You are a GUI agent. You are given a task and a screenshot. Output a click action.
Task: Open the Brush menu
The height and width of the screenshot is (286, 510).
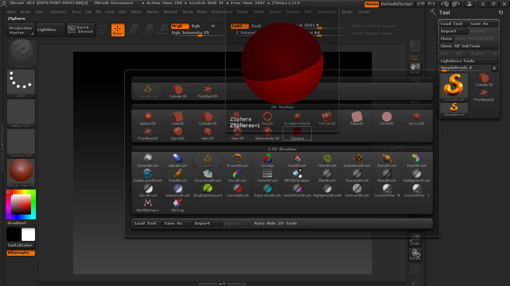pos(25,12)
